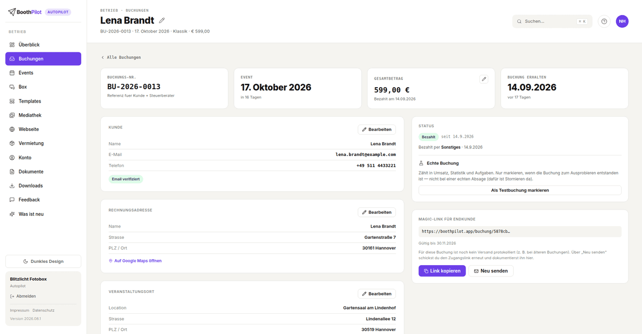
Task: Open Mediathek from the sidebar
Action: pyautogui.click(x=43, y=115)
